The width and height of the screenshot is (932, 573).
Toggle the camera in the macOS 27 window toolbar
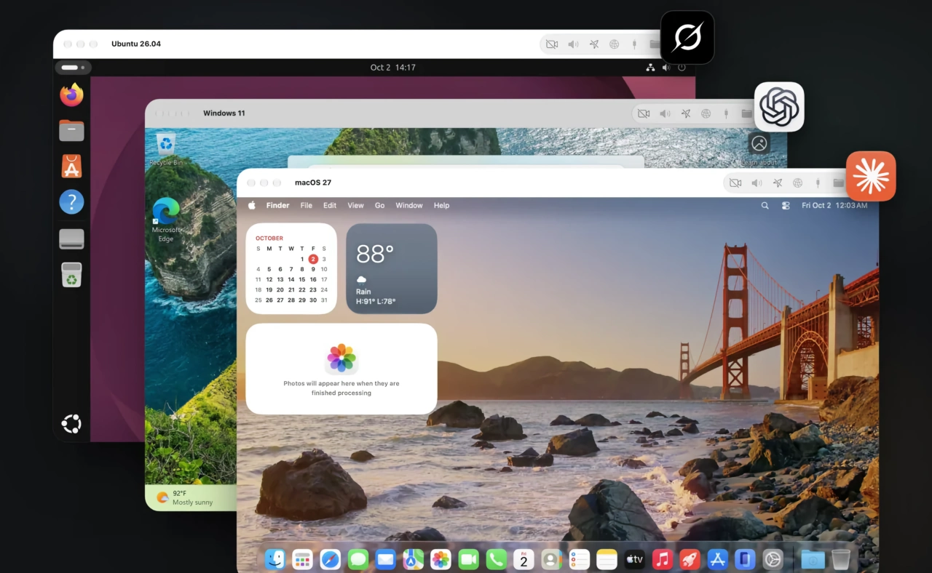coord(735,183)
